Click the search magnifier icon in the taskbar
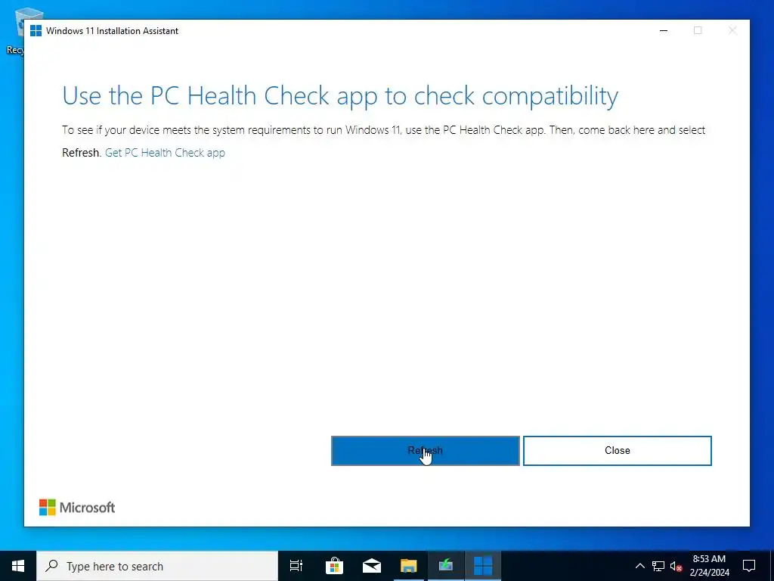774x581 pixels. point(52,566)
